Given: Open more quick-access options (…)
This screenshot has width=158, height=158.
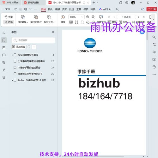Looking at the screenshot, I should pyautogui.click(x=35, y=9).
